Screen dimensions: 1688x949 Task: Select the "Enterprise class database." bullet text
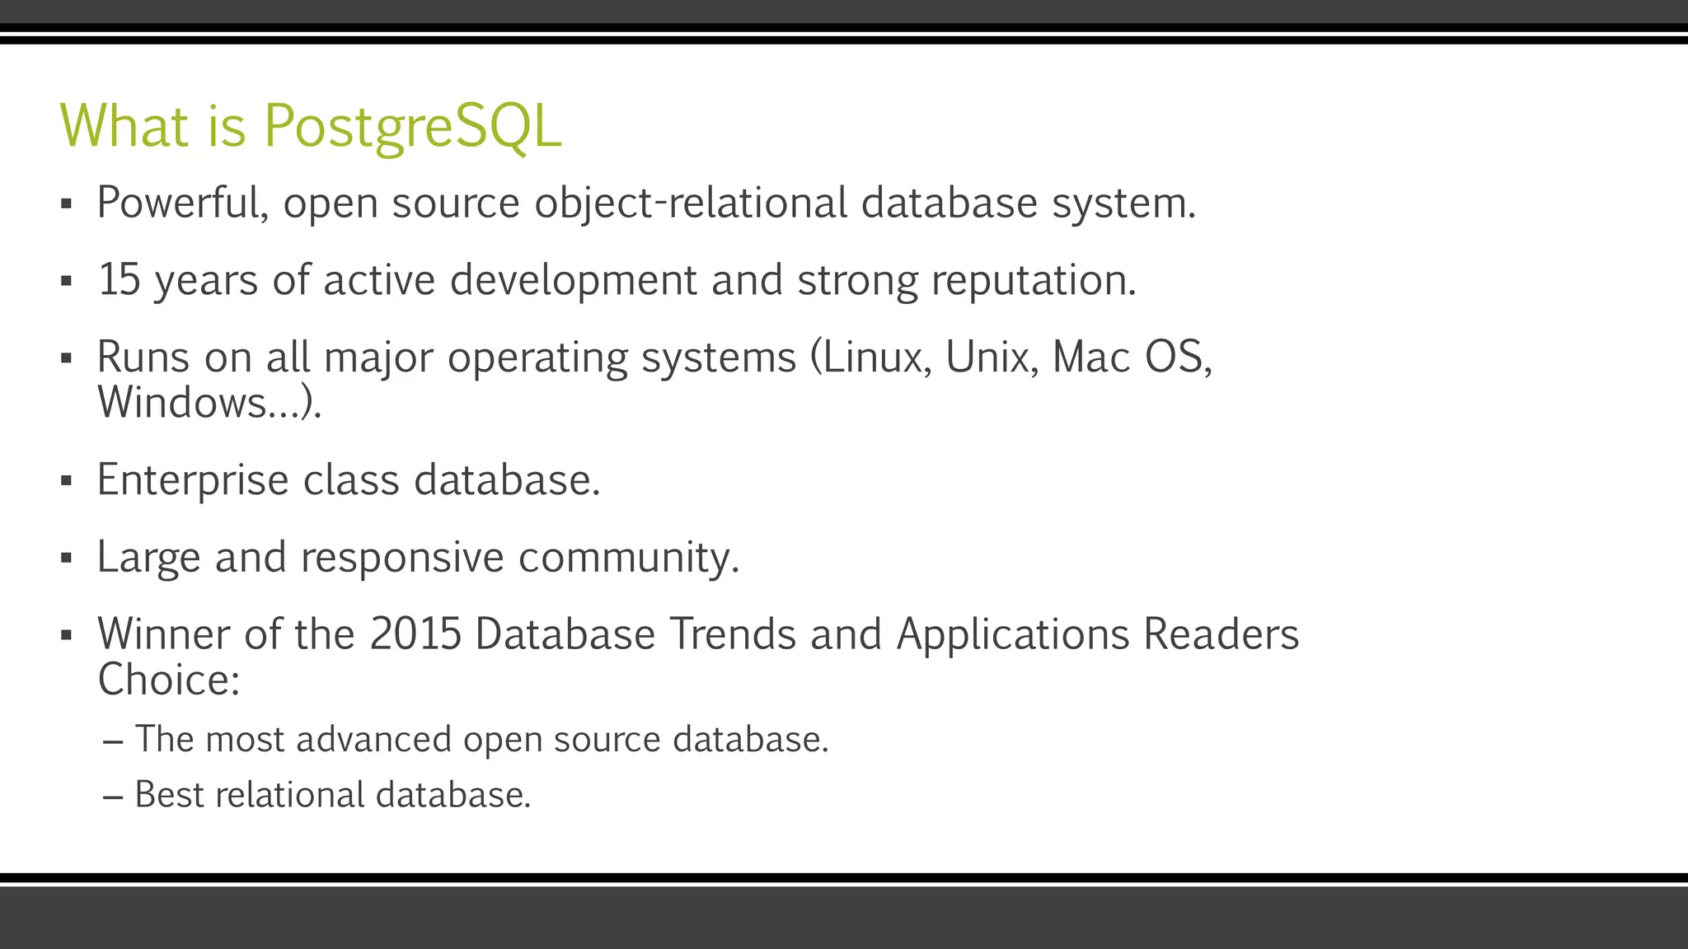tap(349, 480)
